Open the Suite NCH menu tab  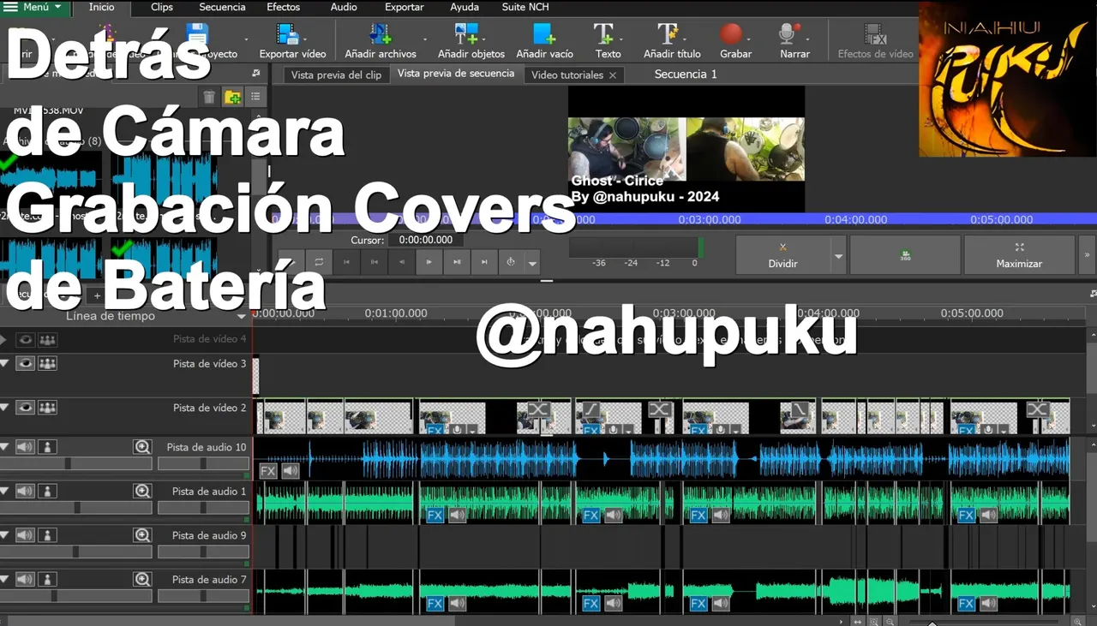(x=525, y=7)
